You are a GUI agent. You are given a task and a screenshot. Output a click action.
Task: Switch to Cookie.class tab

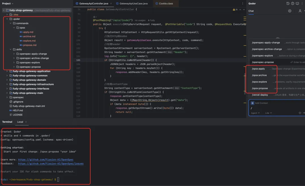pos(164,3)
